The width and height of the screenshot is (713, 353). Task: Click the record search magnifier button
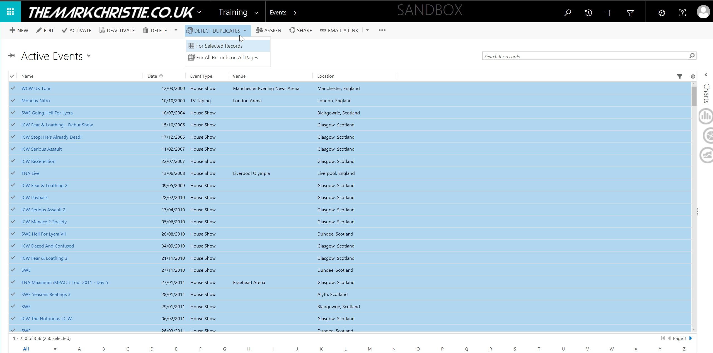click(x=692, y=56)
